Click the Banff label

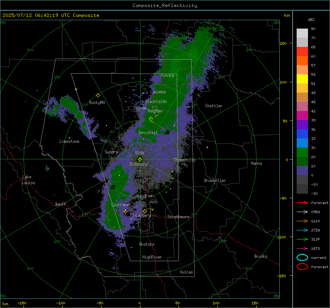click(60, 204)
